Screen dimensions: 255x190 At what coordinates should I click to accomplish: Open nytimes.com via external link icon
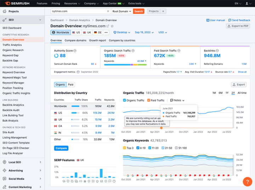[108, 26]
